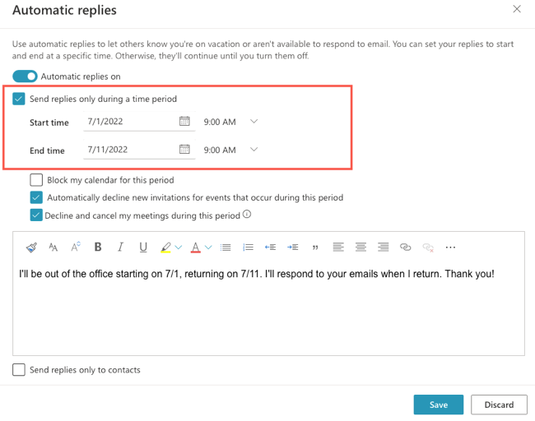Close the Automatic replies dialog
This screenshot has width=535, height=421.
pos(517,9)
